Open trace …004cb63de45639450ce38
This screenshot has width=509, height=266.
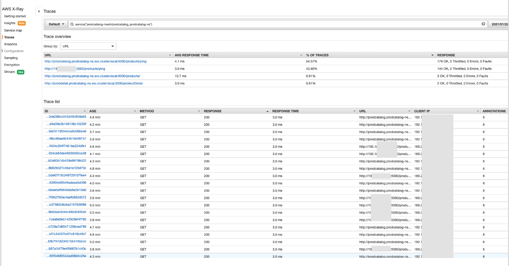(66, 153)
